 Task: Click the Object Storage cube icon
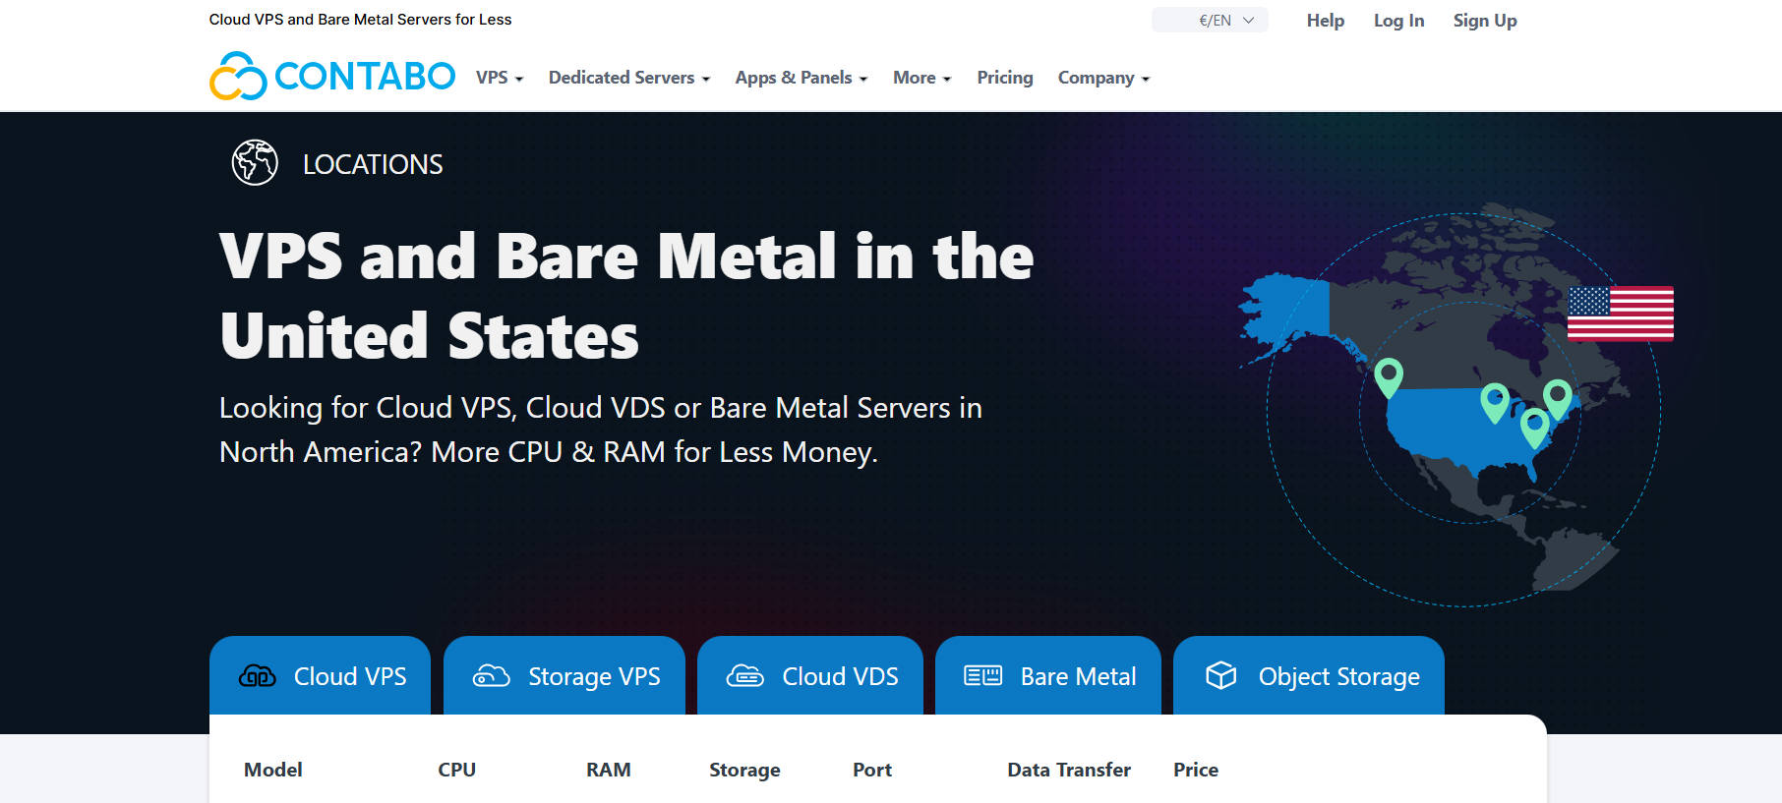click(1221, 675)
